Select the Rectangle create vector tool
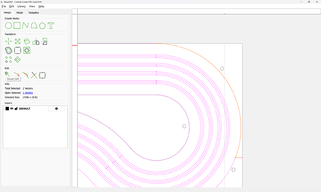321x192 pixels. (x=17, y=26)
